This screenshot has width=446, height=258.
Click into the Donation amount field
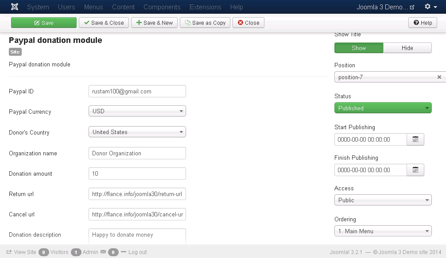tap(137, 173)
